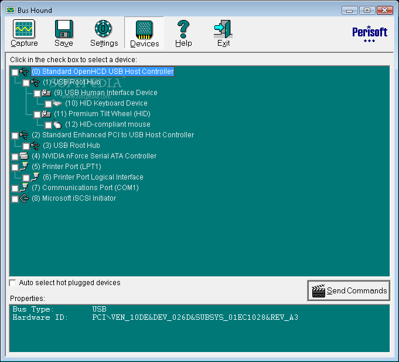Select the Devices chip icon
The width and height of the screenshot is (399, 362).
(144, 30)
